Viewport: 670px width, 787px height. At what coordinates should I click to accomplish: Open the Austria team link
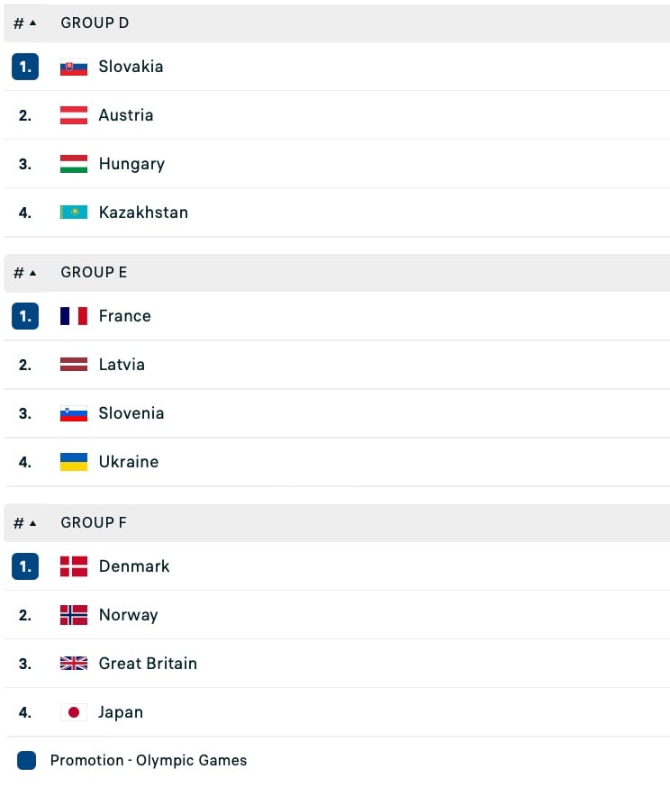[126, 115]
